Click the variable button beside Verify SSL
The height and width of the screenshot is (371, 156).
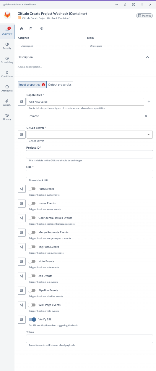[22, 319]
